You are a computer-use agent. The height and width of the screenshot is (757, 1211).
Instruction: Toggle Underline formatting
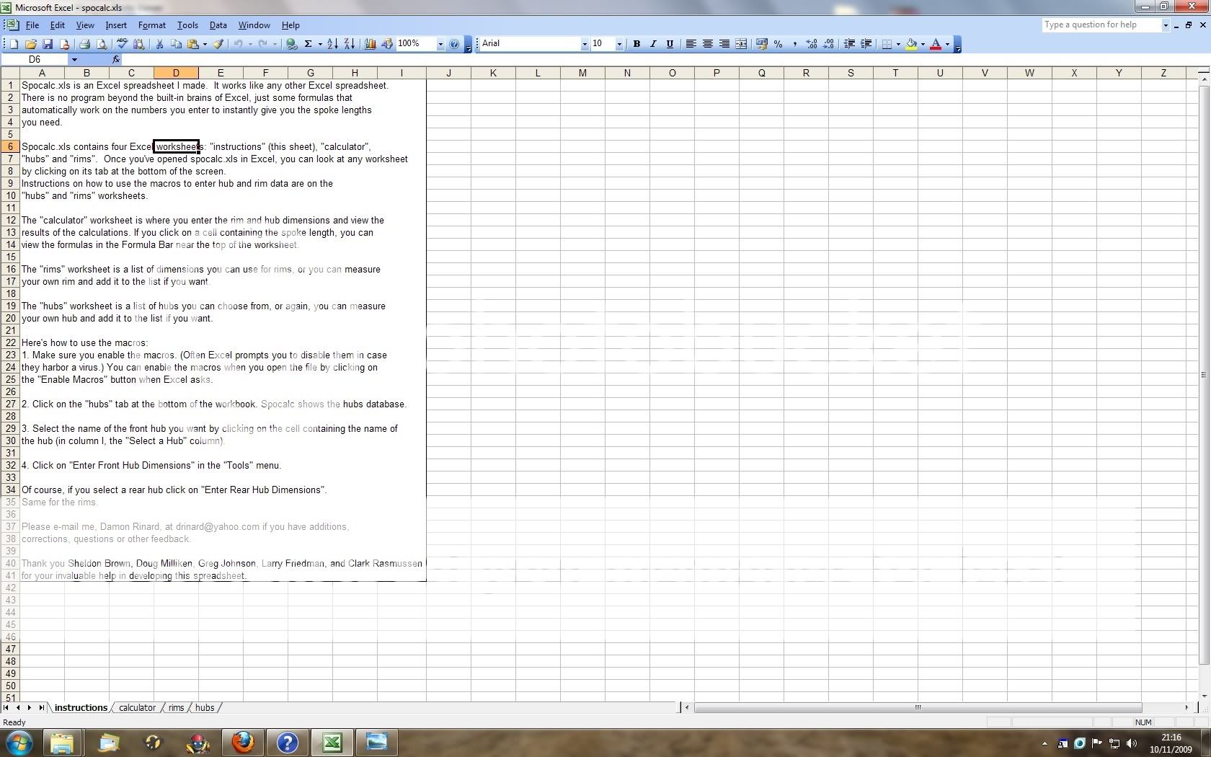click(670, 44)
